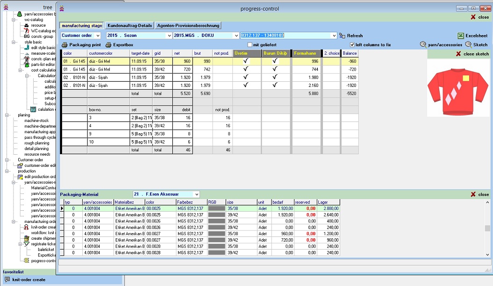The height and width of the screenshot is (286, 493).
Task: Open yarn/accessories magnifier icon
Action: [x=423, y=45]
